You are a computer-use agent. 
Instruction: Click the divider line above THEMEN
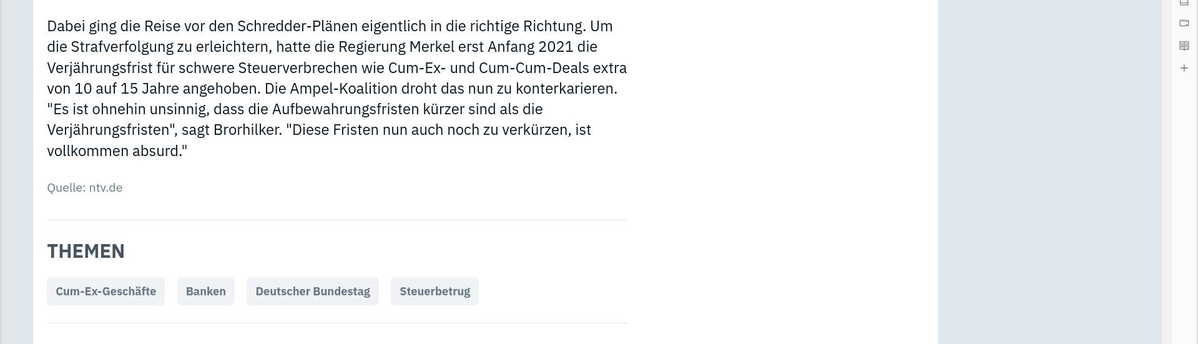coord(337,220)
